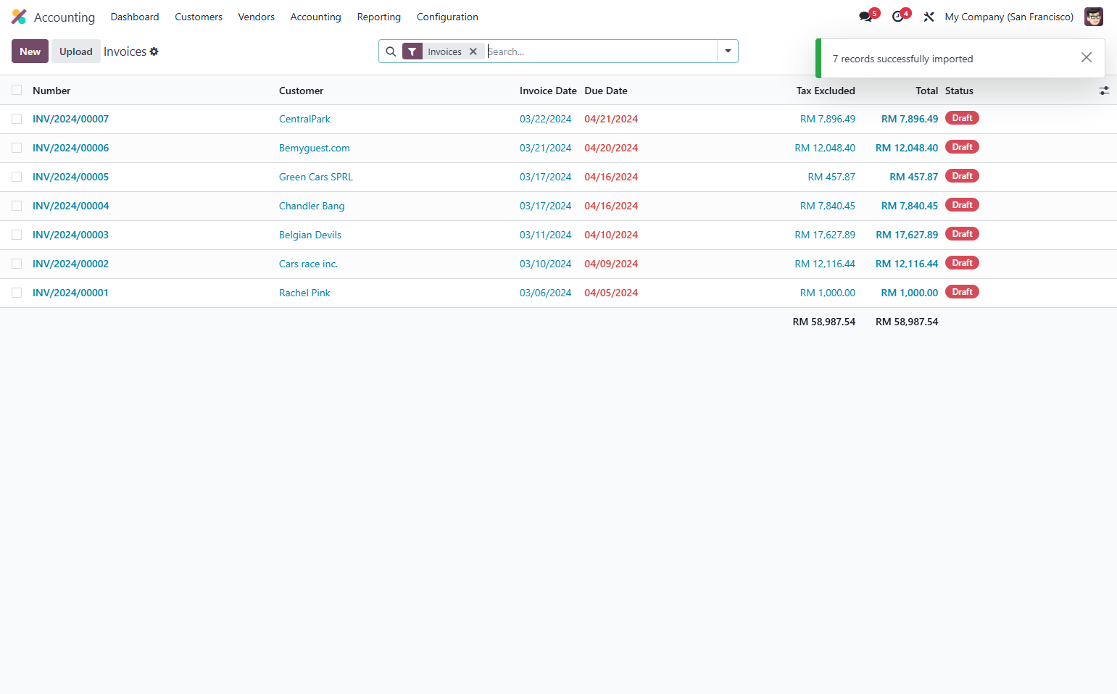Click the Invoices gear actions icon
This screenshot has width=1117, height=694.
click(x=154, y=51)
